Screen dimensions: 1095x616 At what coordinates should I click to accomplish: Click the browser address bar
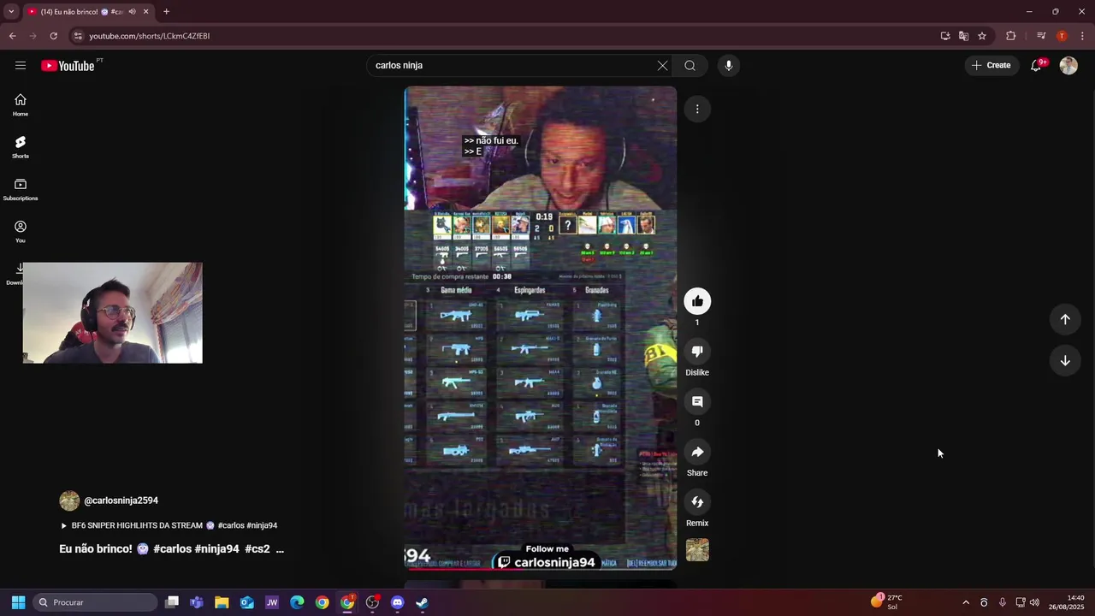click(x=505, y=36)
